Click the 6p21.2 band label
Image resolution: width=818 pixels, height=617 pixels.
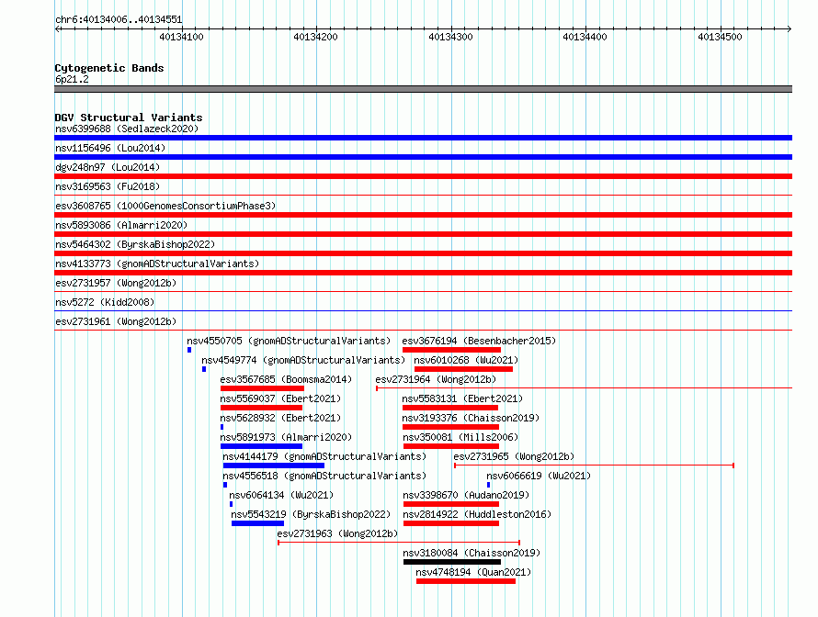pyautogui.click(x=72, y=79)
